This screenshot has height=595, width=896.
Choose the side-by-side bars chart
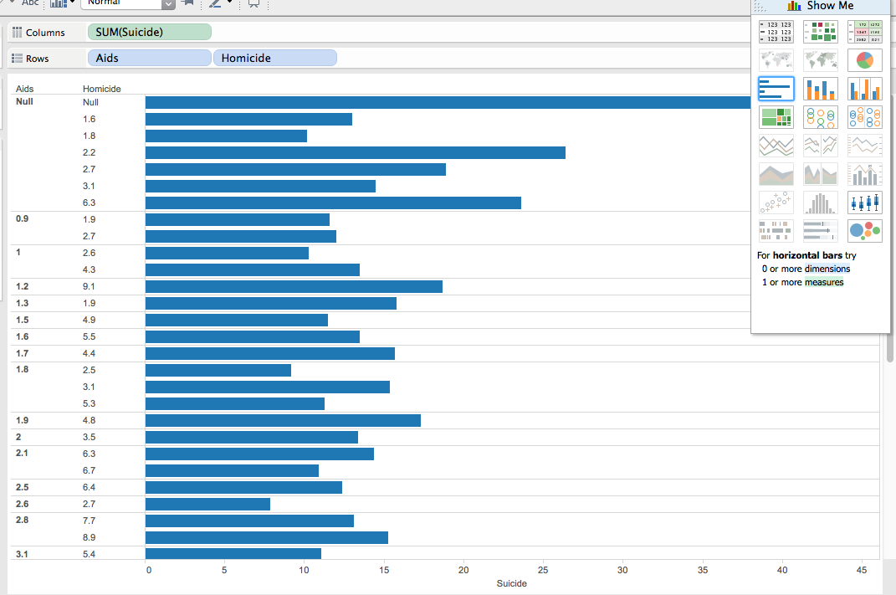(864, 89)
